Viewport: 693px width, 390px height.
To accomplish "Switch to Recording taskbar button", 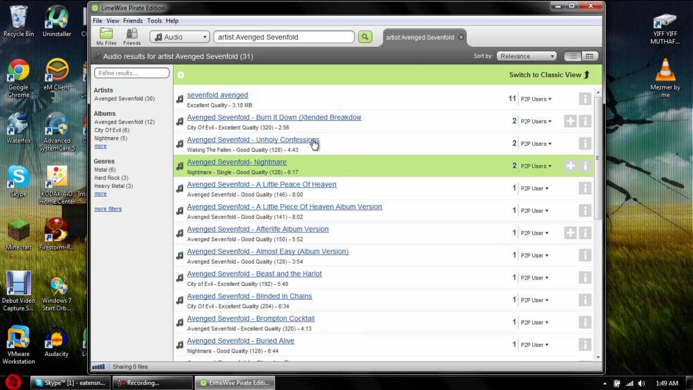I will tap(153, 383).
